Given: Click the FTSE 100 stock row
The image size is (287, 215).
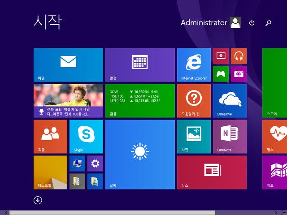Looking at the screenshot, I should click(x=134, y=96).
